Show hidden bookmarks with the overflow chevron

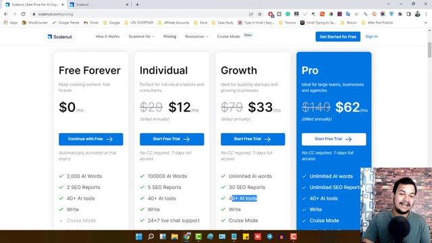[x=426, y=22]
